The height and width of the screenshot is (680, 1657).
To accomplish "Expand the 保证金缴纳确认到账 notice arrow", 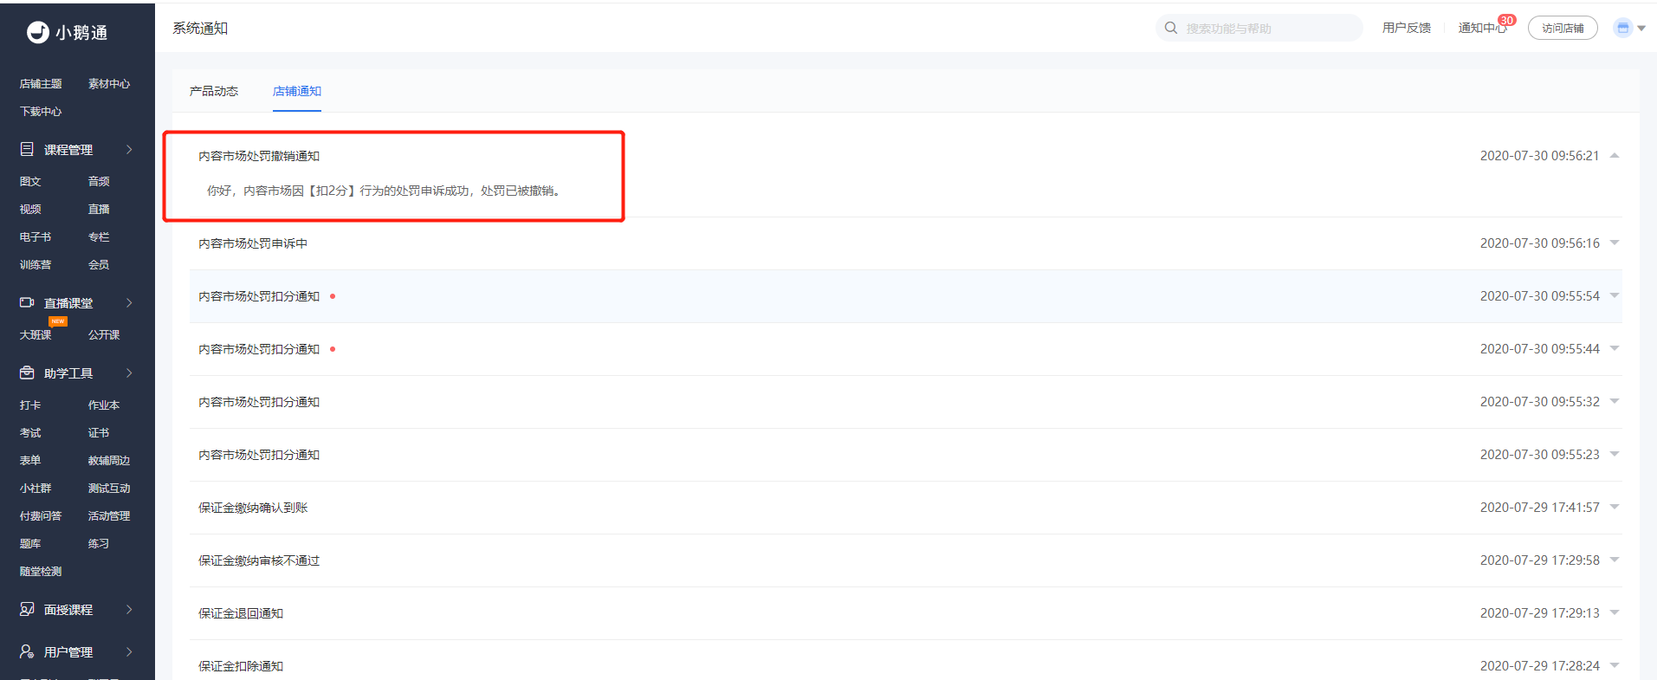I will tap(1615, 507).
